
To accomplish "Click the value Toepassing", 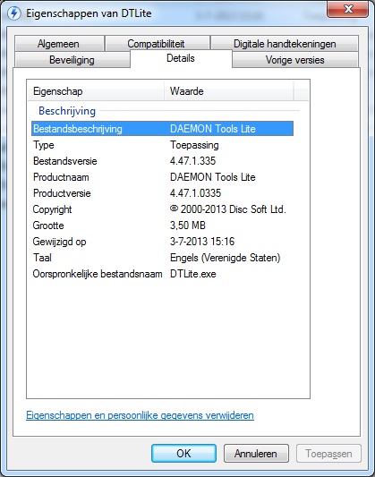I will (x=194, y=145).
